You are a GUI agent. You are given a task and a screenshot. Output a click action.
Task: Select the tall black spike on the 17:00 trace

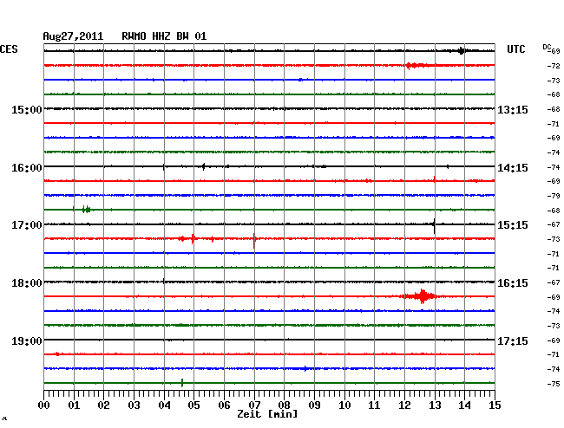point(434,225)
